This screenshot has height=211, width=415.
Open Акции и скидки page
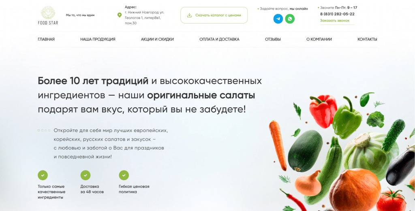pyautogui.click(x=157, y=39)
